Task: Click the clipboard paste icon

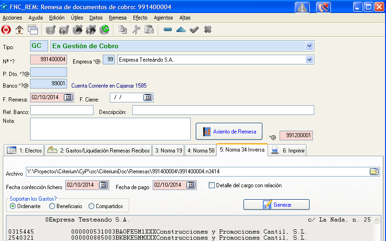Action: point(149,30)
